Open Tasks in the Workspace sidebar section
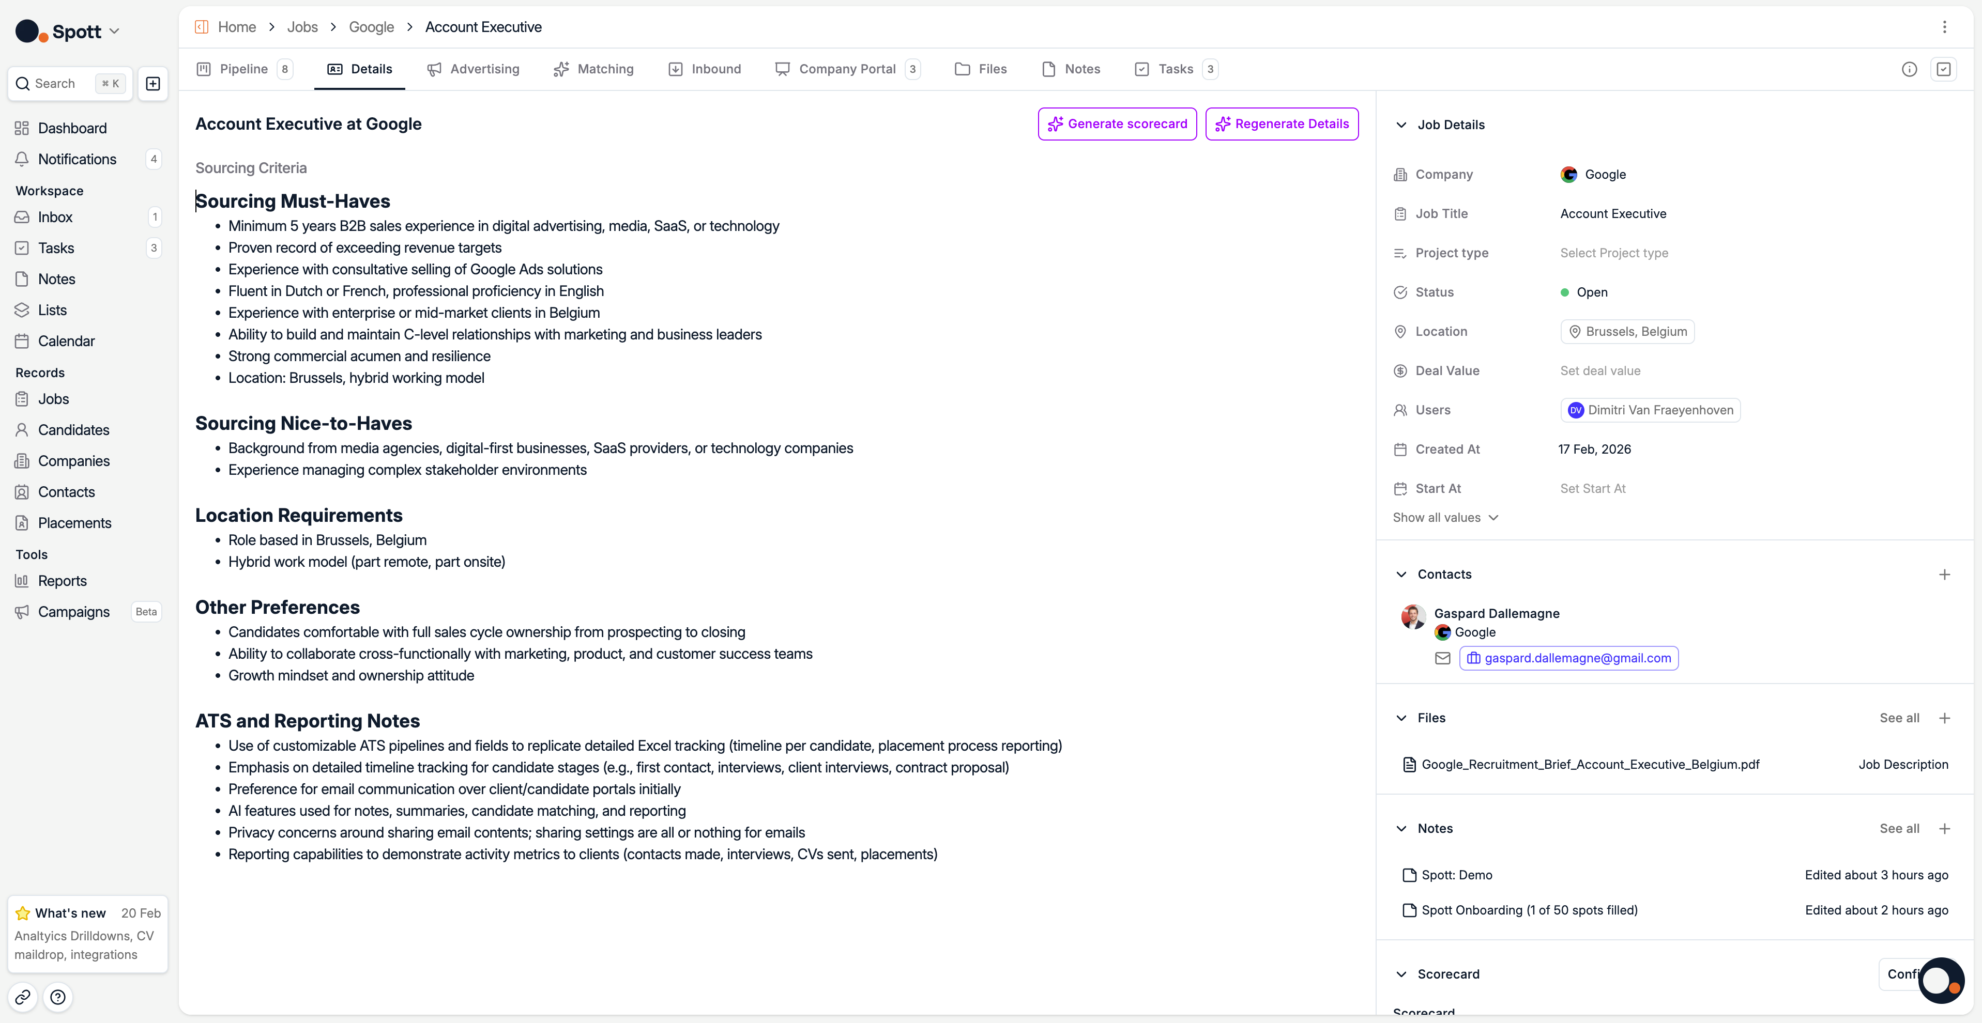Viewport: 1982px width, 1023px height. (56, 249)
